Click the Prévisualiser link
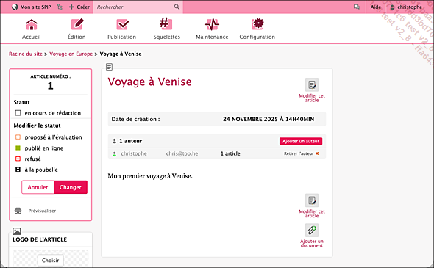434x268 pixels. click(x=42, y=211)
